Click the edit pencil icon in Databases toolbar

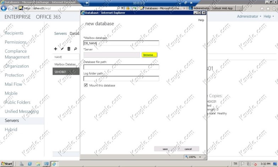point(62,49)
